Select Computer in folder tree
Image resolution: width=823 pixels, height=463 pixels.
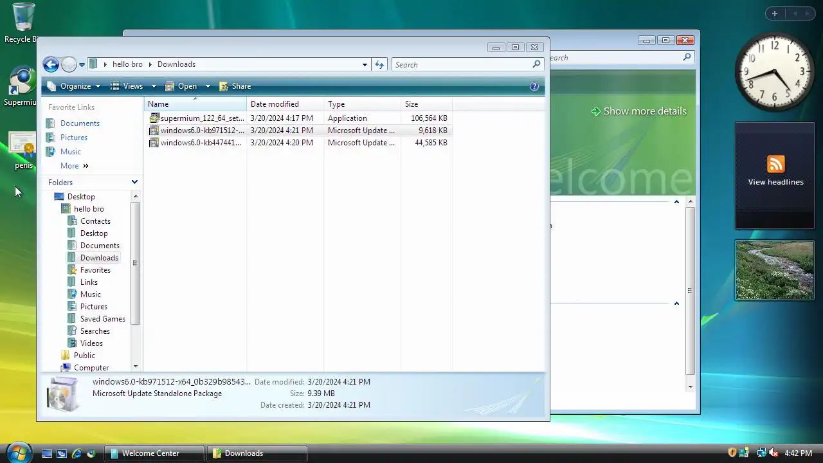91,368
